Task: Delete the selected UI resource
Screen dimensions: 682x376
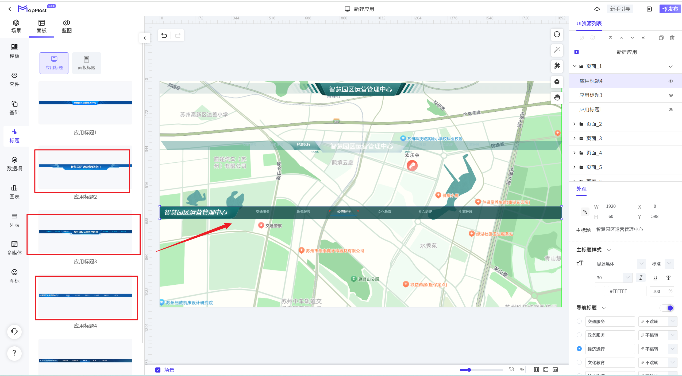Action: coord(672,38)
